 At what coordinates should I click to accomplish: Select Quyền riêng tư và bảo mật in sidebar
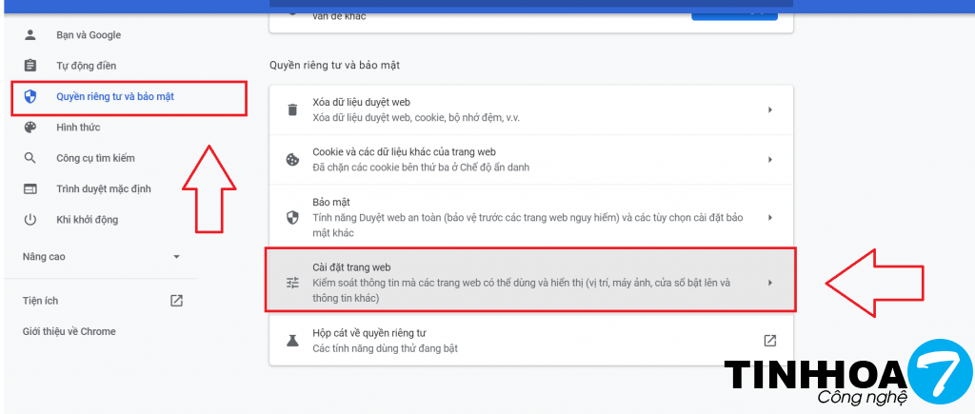114,97
